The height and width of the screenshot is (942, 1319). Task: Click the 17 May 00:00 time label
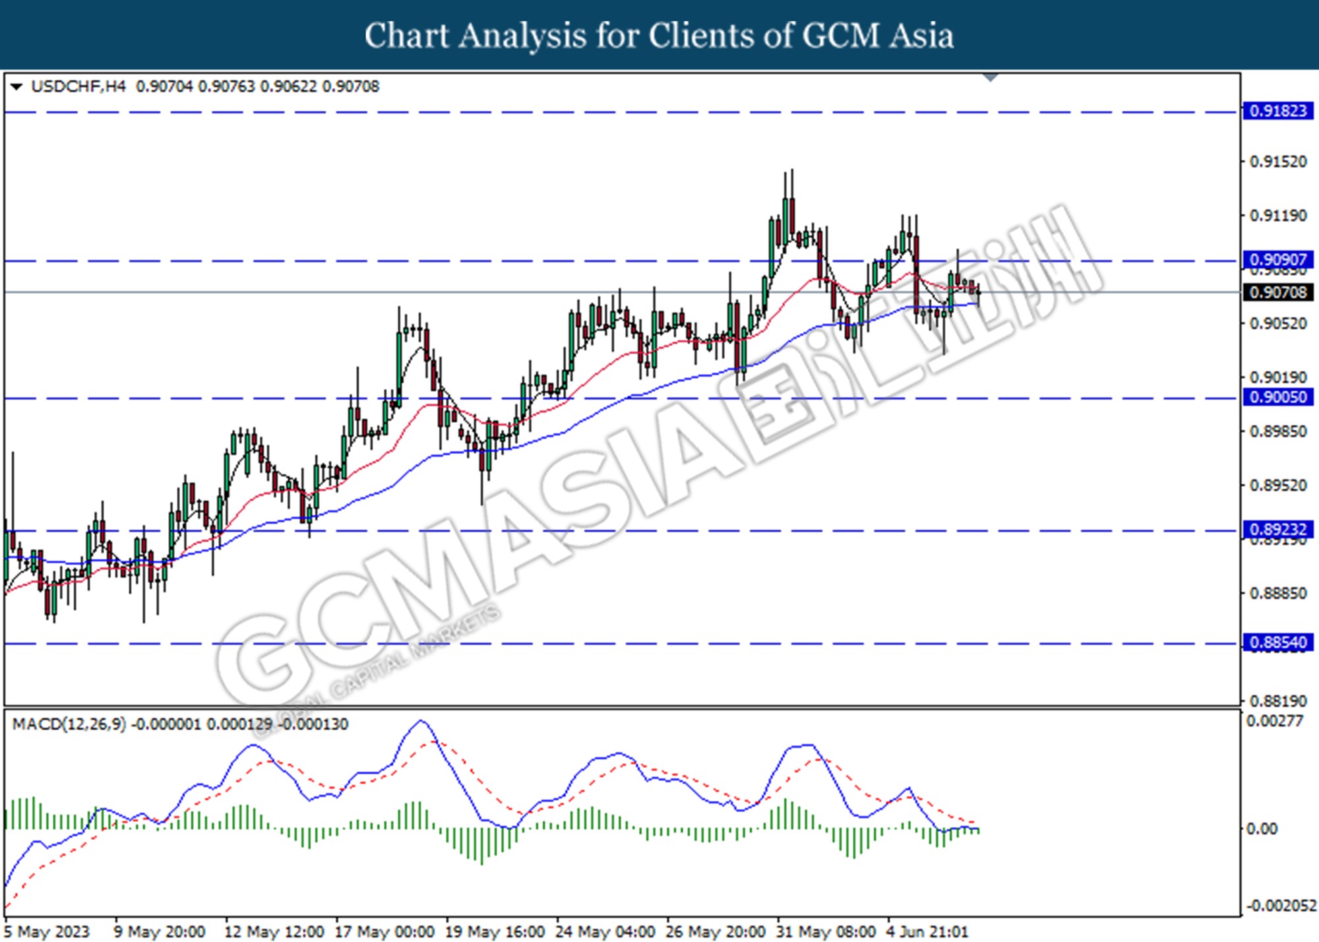384,932
